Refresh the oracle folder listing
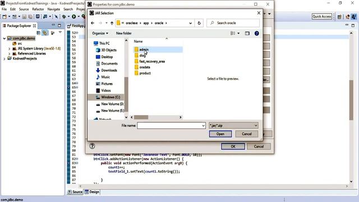Screen dimensions: 359x202 pyautogui.click(x=199, y=23)
